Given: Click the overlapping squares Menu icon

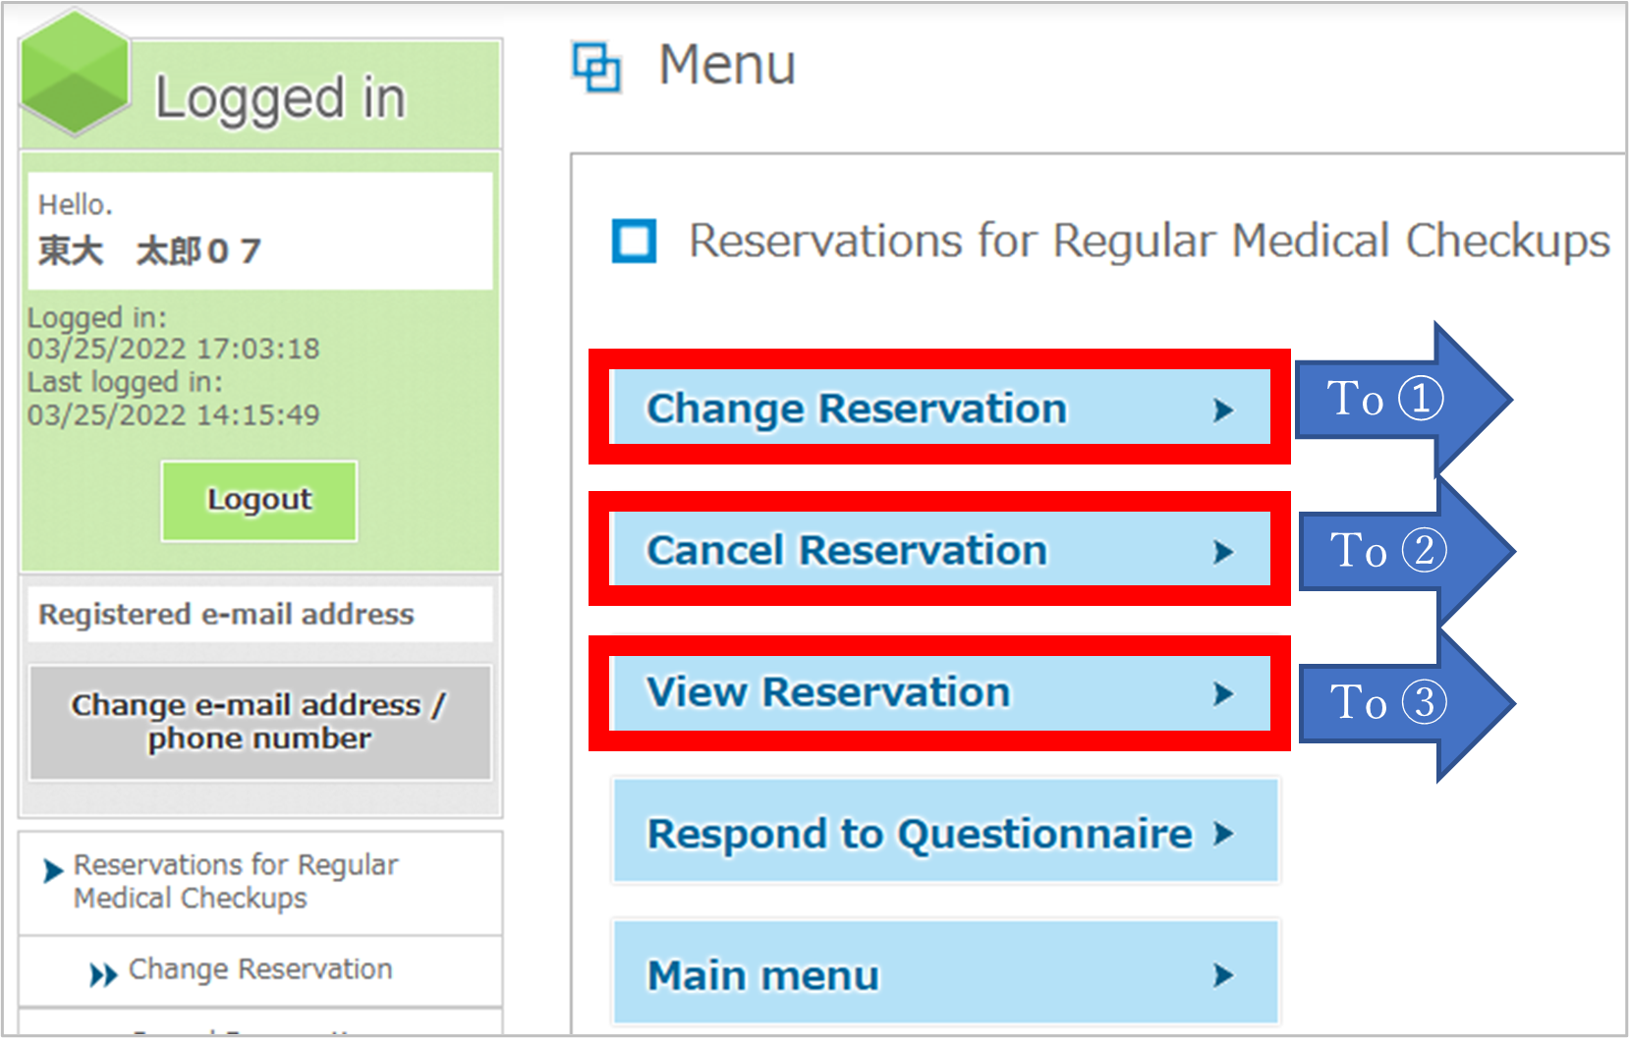Looking at the screenshot, I should tap(596, 68).
